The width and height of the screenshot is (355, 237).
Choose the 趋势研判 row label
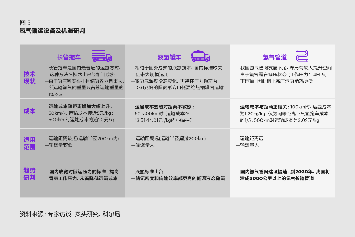tap(29, 174)
